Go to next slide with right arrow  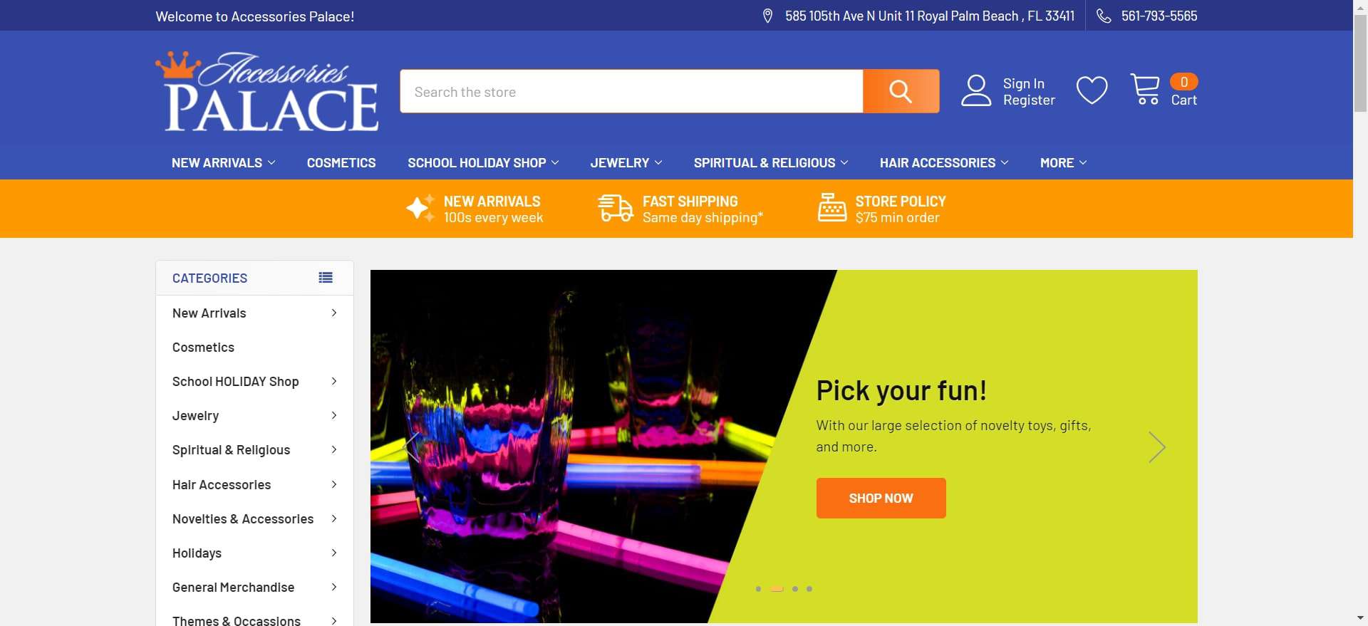1157,447
